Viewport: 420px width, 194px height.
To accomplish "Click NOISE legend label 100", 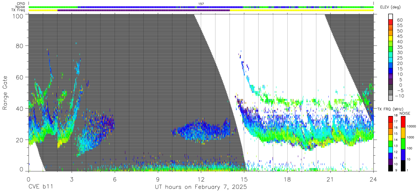I will tap(410, 148).
